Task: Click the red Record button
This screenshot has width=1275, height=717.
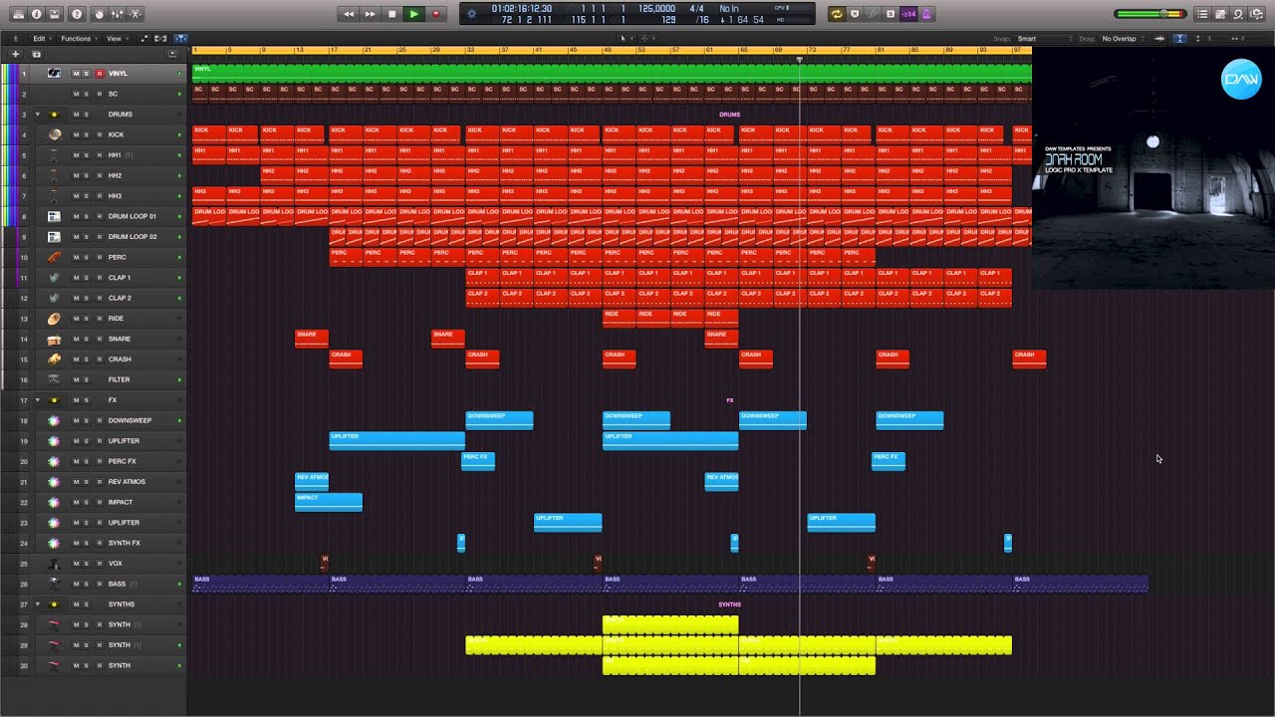Action: [435, 14]
